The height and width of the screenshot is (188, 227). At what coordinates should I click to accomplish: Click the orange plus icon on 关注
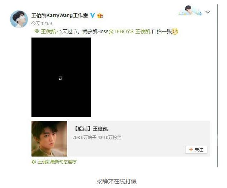point(191,149)
